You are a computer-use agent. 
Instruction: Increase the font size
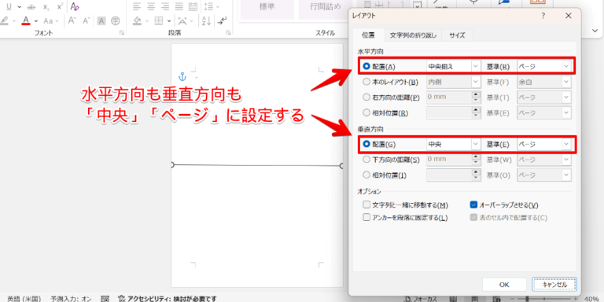coord(72,20)
